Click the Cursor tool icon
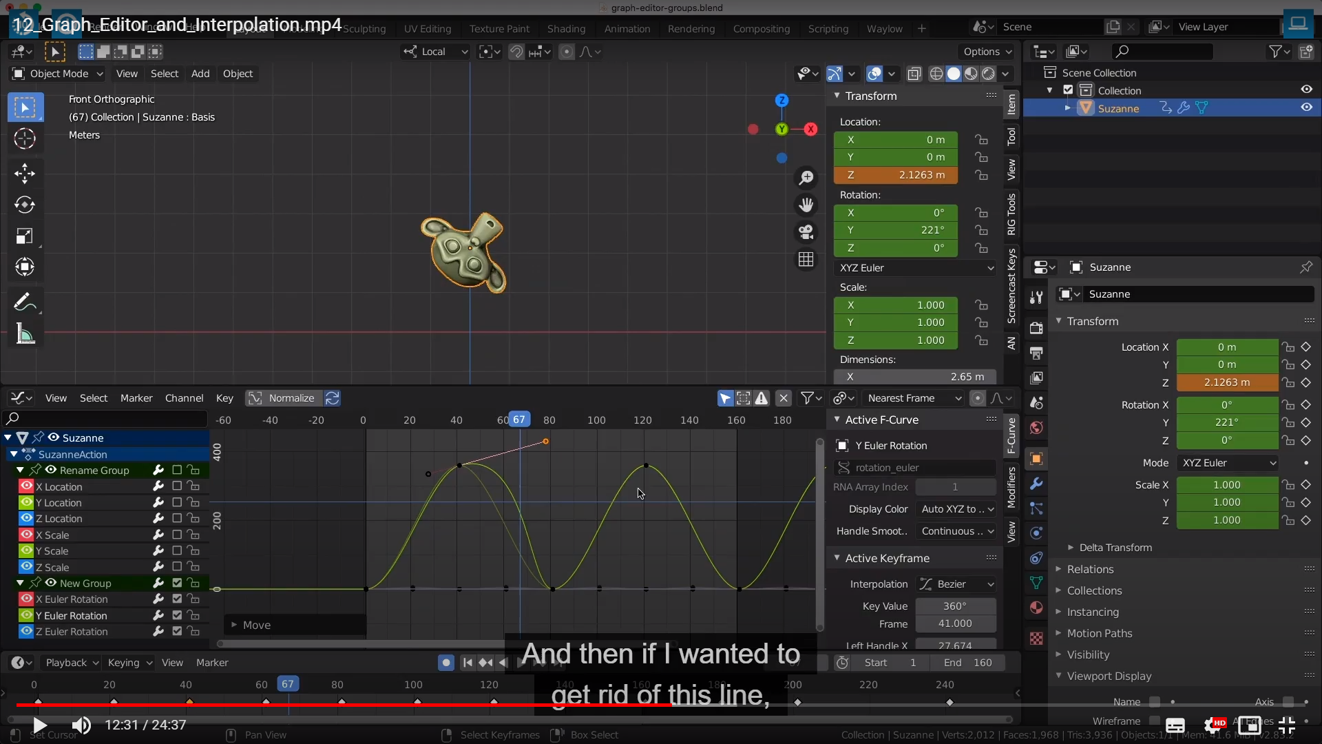This screenshot has height=744, width=1322. (25, 138)
